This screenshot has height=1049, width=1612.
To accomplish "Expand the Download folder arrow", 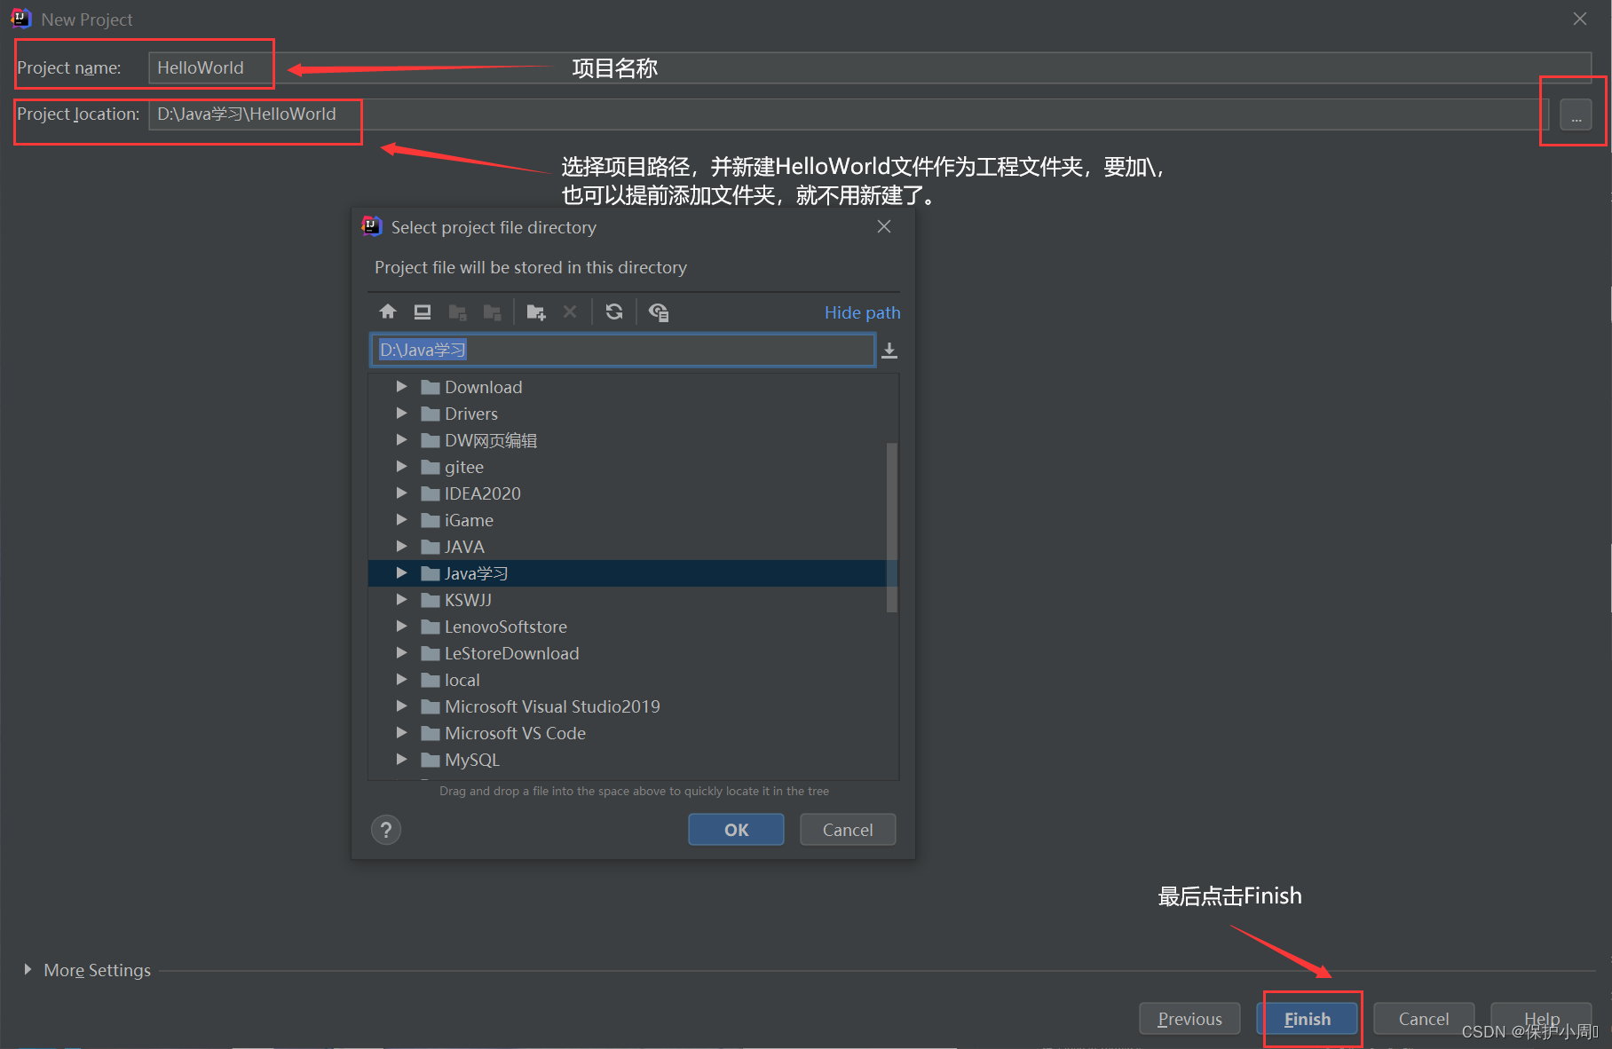I will (401, 387).
